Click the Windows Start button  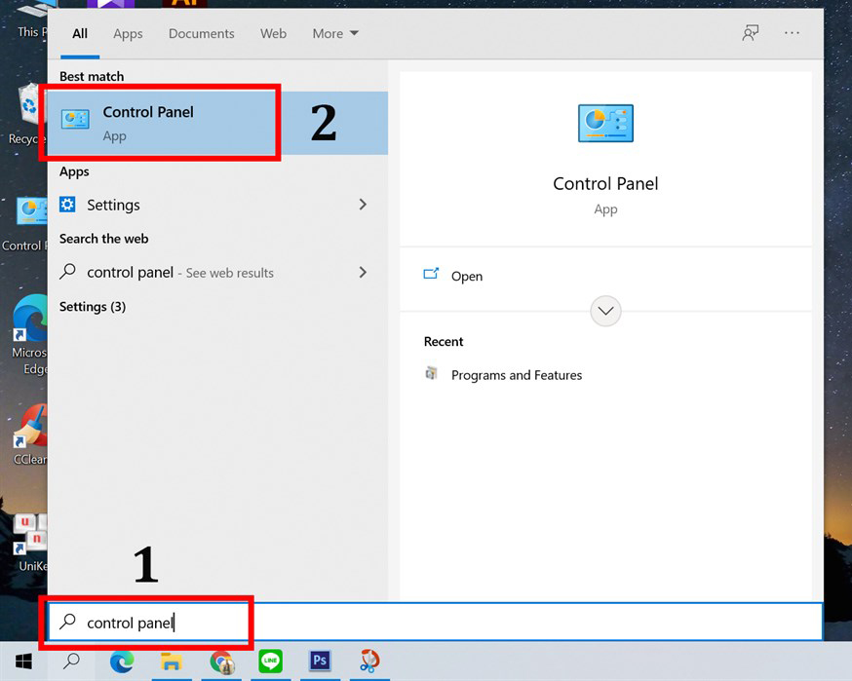tap(22, 662)
